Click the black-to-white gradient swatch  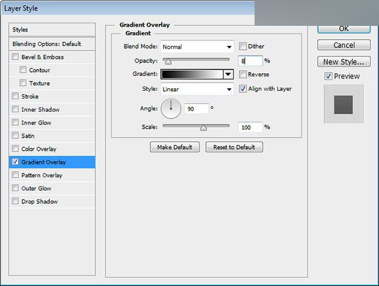pos(192,74)
